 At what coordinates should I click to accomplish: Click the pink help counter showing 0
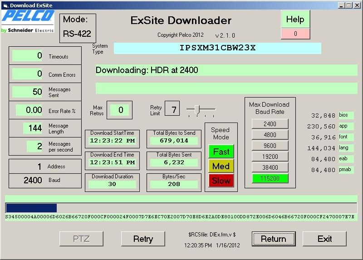[295, 34]
